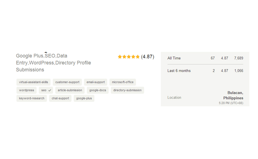This screenshot has width=258, height=159.
Task: Click the google-docs skill tag
Action: point(97,90)
